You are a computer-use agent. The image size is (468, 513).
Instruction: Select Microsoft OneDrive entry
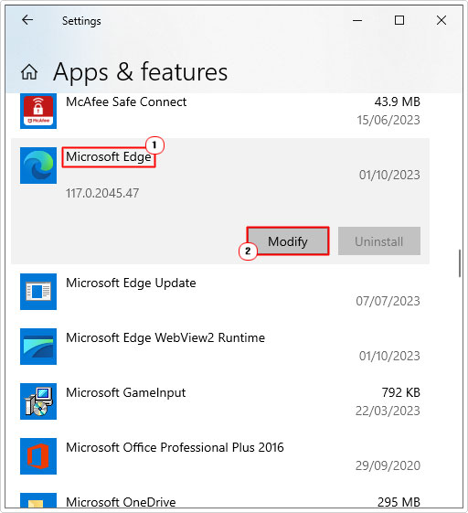121,502
